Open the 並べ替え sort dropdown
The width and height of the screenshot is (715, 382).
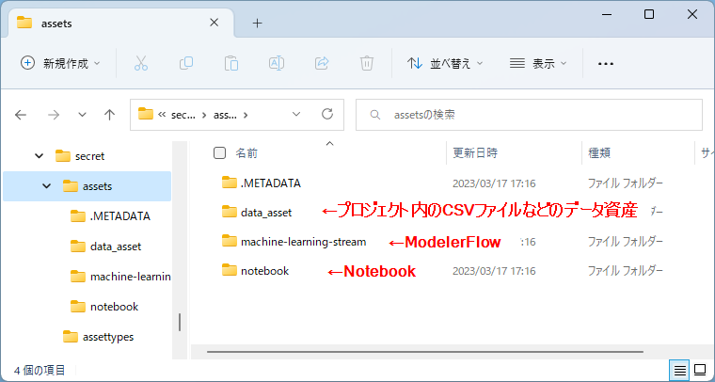pos(445,63)
